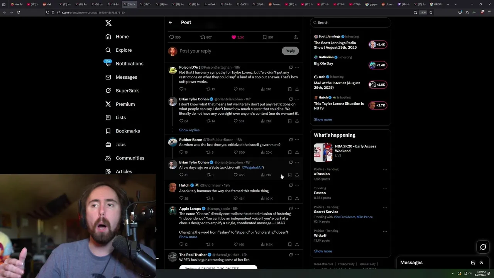Image resolution: width=494 pixels, height=278 pixels.
Task: Click the Articles sidebar icon
Action: (108, 171)
